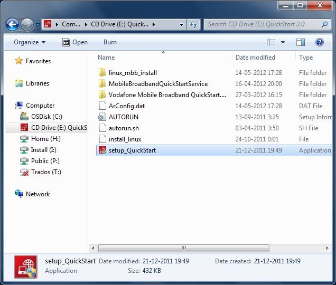
Task: Click the autorun.sh file icon
Action: (x=102, y=128)
